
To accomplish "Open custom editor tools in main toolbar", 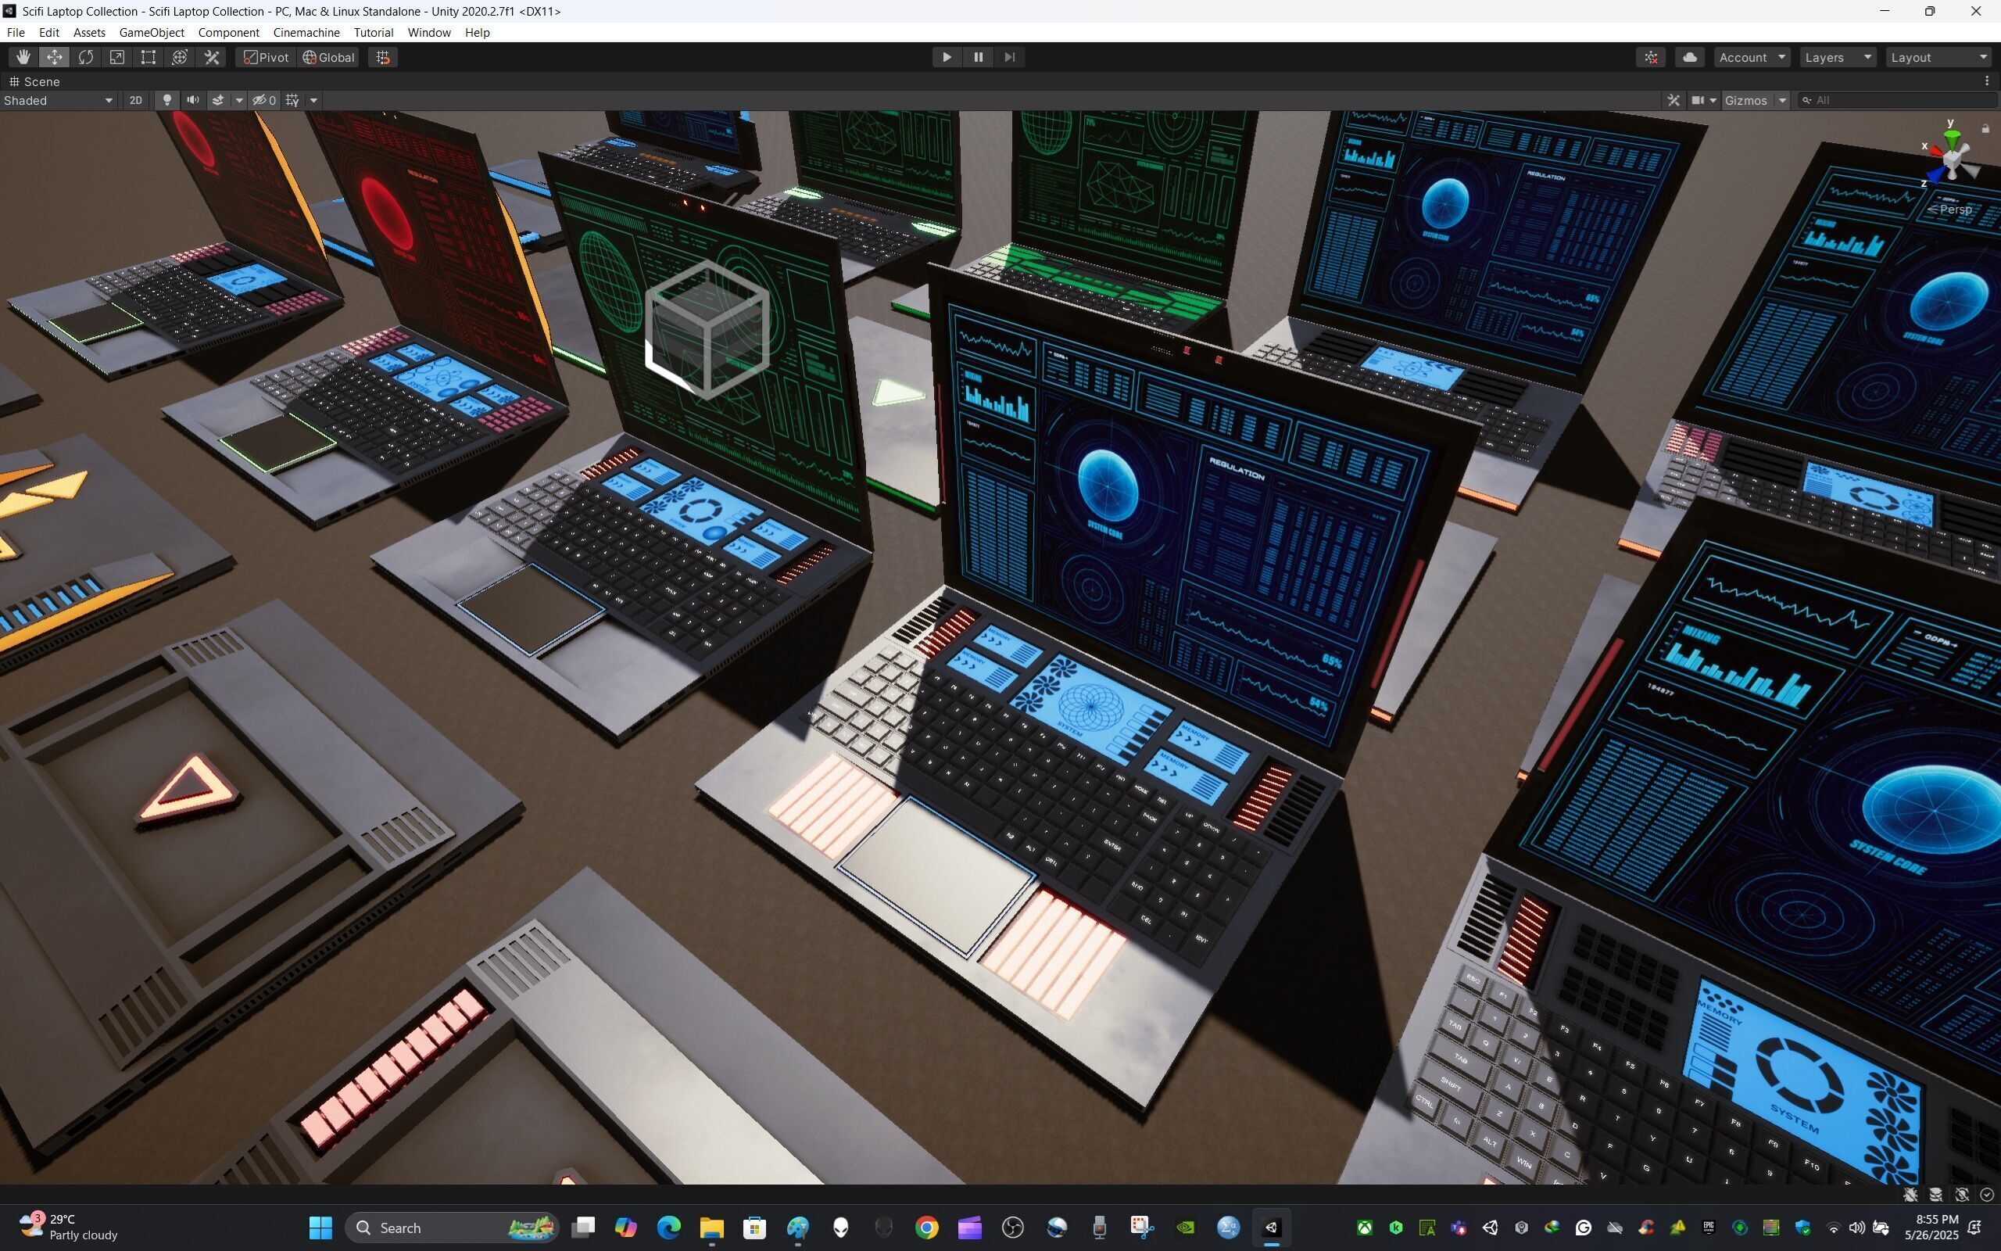I will pos(212,57).
